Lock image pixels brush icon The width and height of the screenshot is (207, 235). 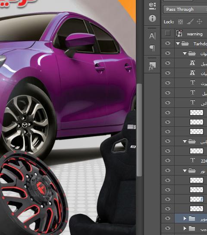pos(190,22)
